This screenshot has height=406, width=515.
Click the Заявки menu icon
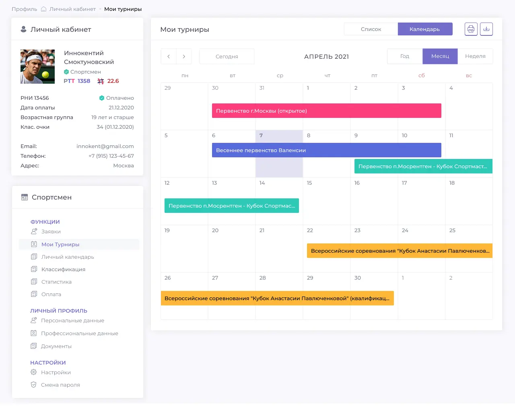point(34,231)
